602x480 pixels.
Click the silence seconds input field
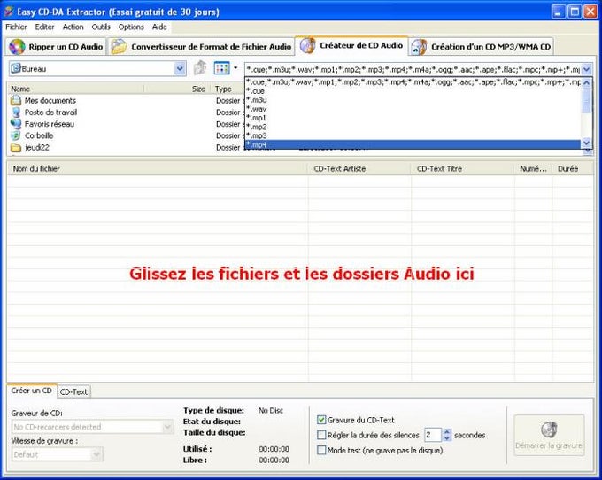(x=433, y=435)
